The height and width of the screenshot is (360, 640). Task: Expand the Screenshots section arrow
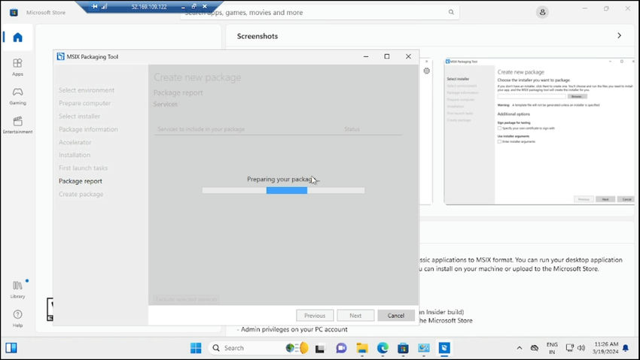pyautogui.click(x=619, y=36)
